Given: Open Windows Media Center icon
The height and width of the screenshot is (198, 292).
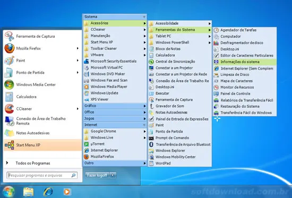Looking at the screenshot, I should (9, 84).
